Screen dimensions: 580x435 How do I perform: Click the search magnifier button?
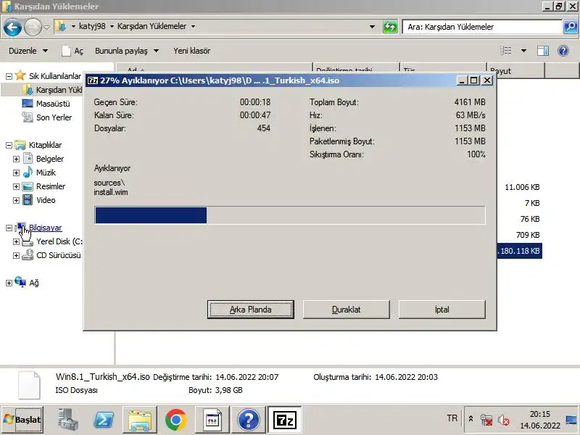(x=570, y=27)
